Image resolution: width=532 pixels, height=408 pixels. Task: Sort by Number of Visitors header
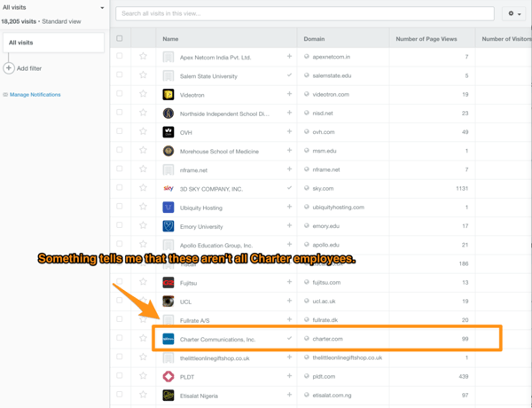point(506,39)
